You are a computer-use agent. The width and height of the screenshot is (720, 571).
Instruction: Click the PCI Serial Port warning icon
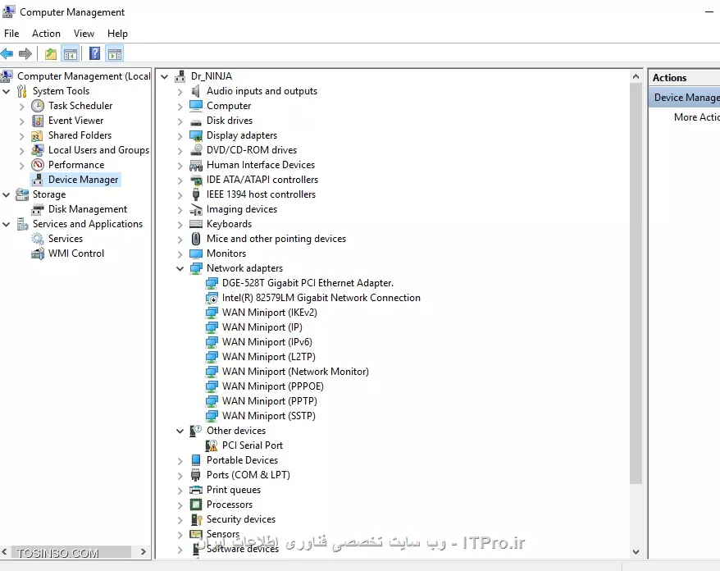click(212, 445)
